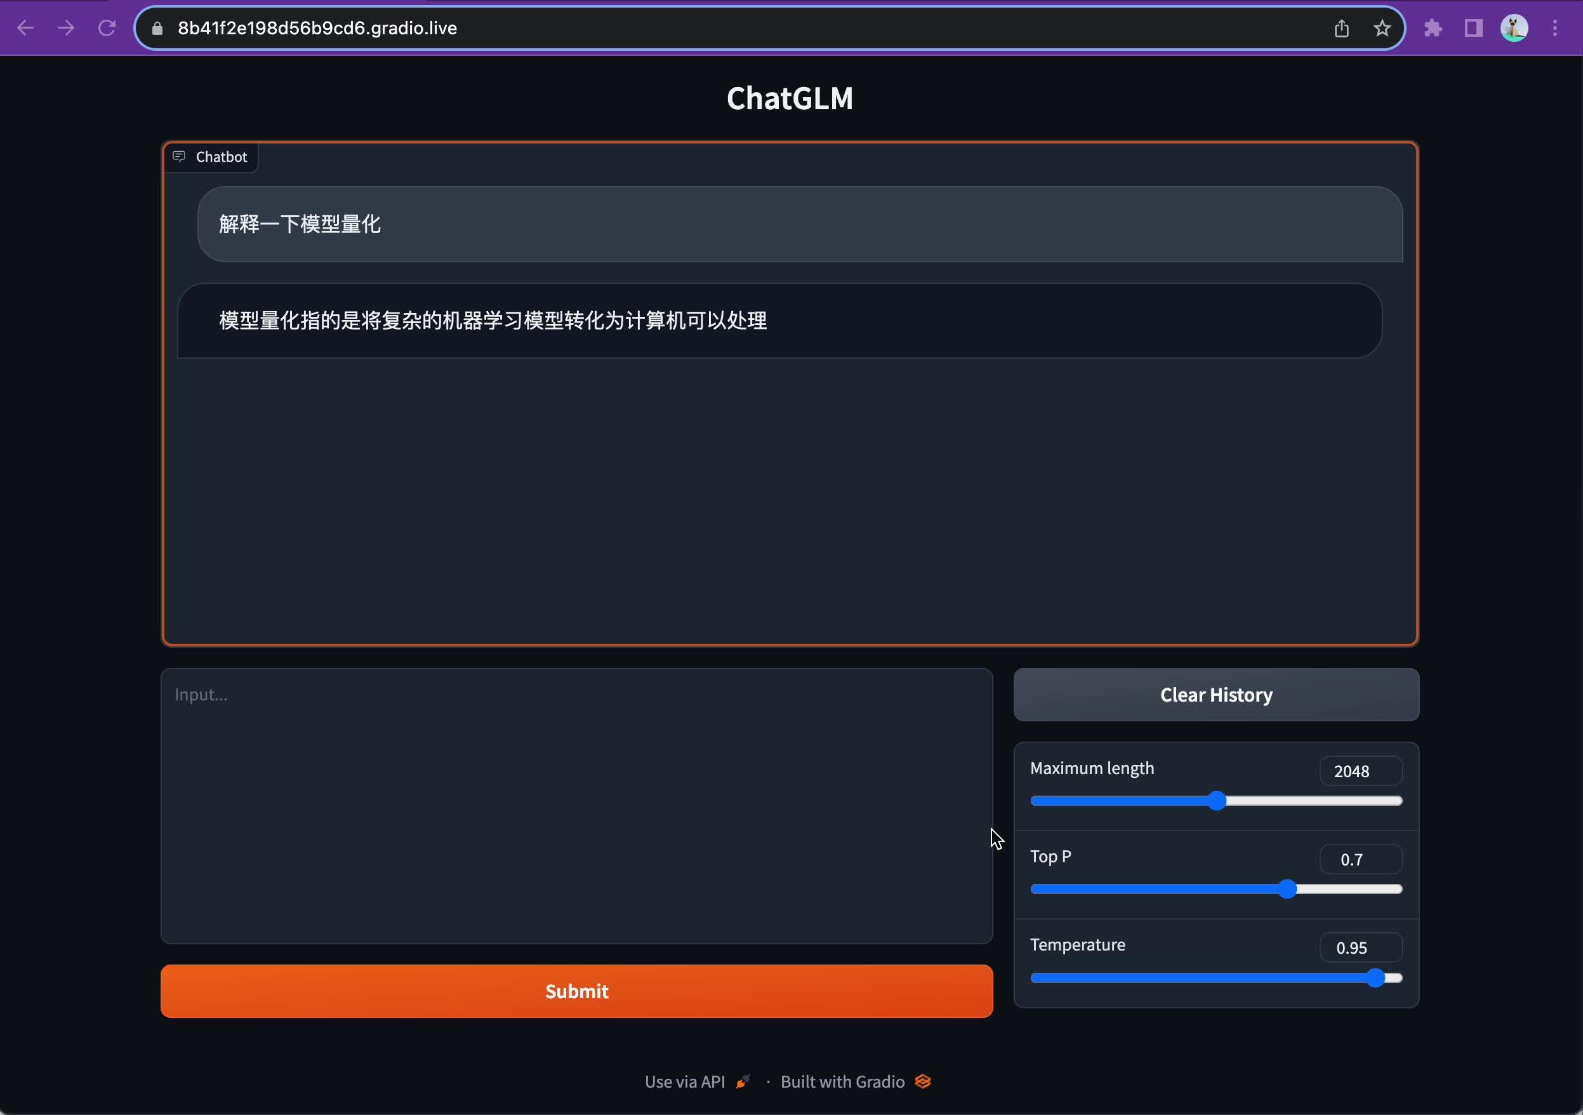The width and height of the screenshot is (1583, 1115).
Task: Click the Top P label
Action: (1050, 857)
